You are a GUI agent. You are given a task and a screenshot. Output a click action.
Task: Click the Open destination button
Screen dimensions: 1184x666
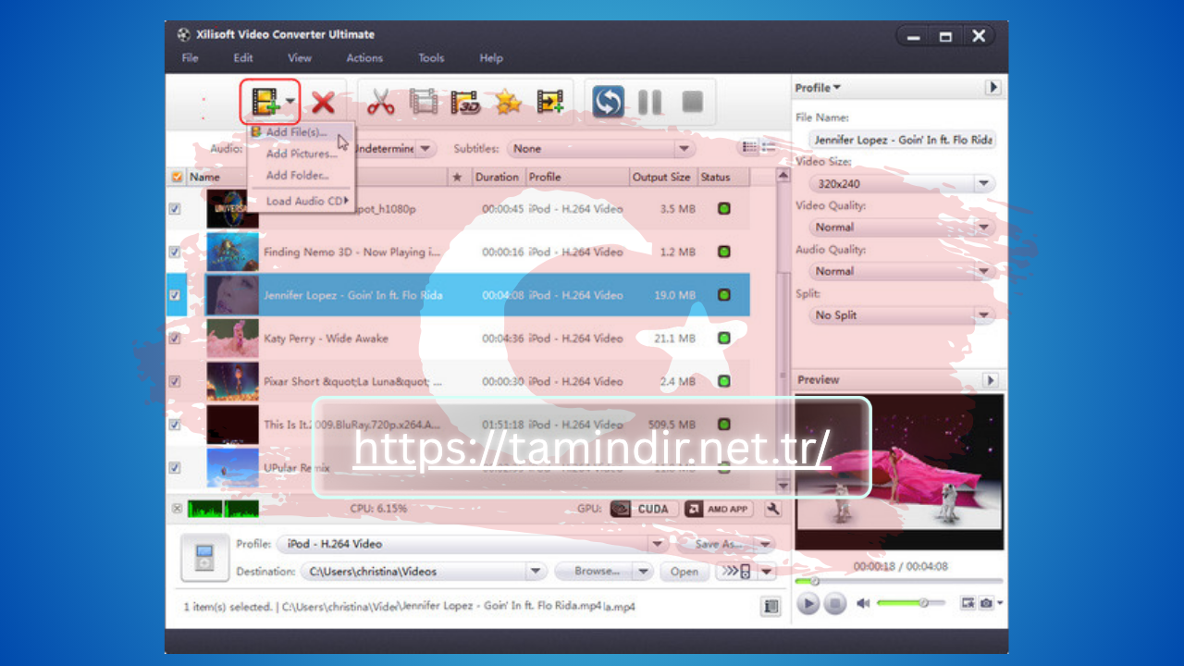click(684, 572)
